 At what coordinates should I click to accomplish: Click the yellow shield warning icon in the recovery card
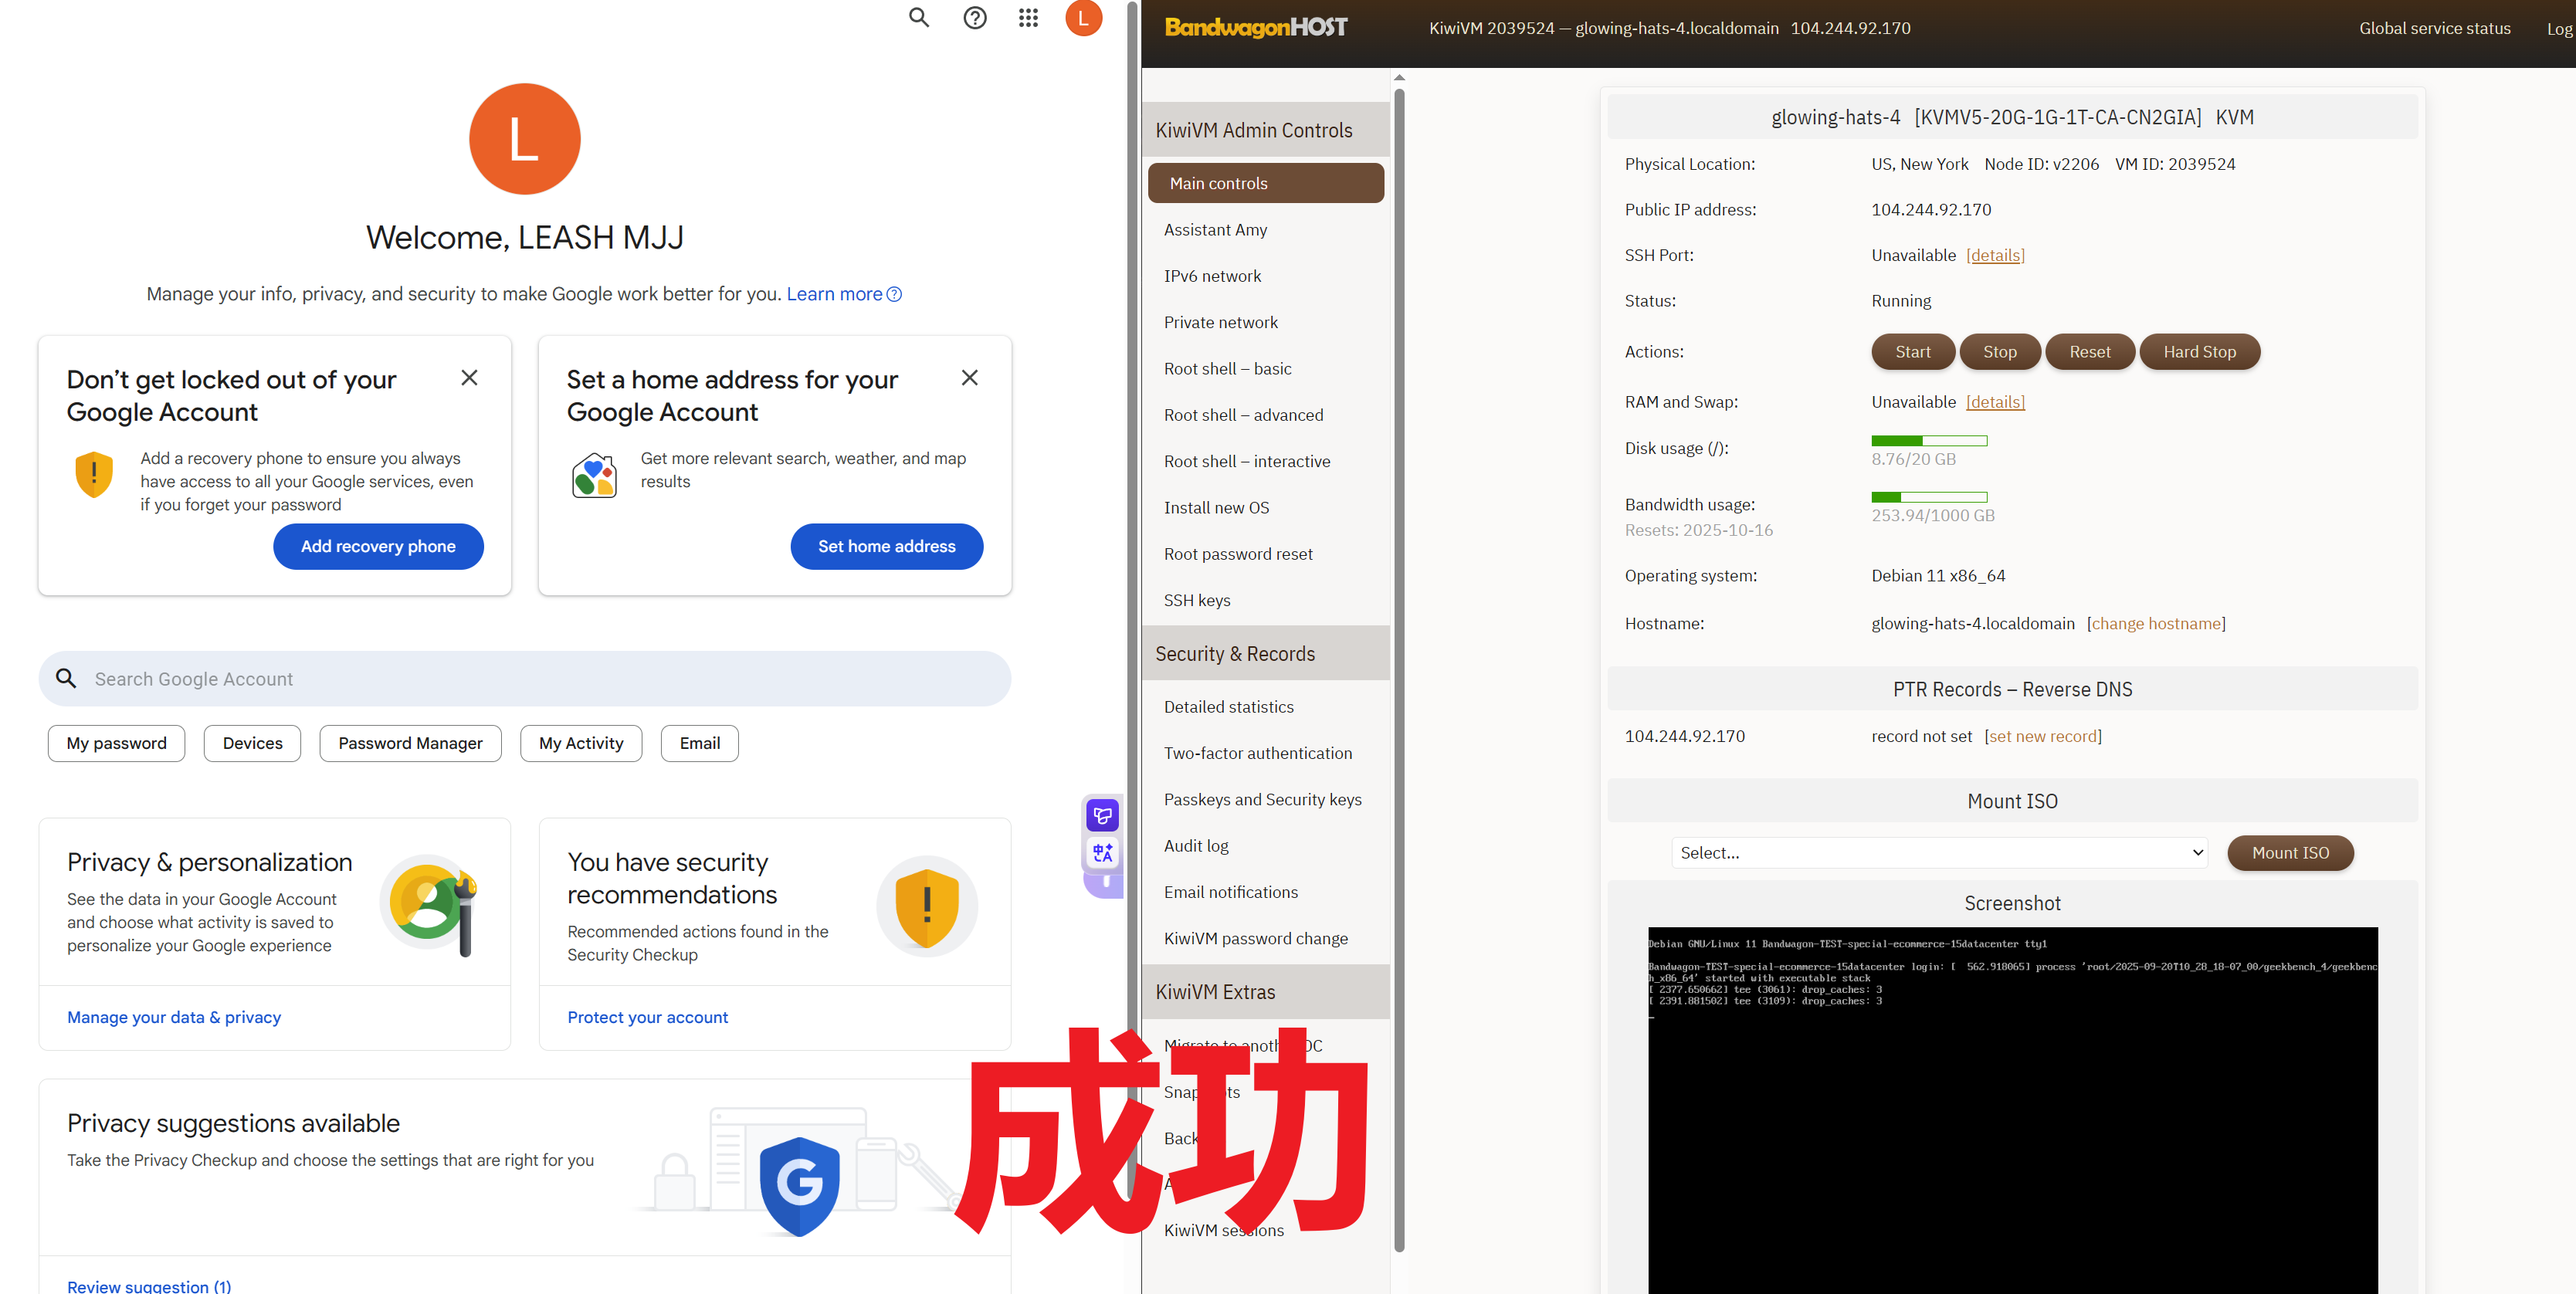[x=94, y=474]
